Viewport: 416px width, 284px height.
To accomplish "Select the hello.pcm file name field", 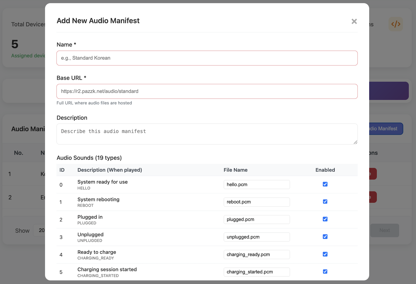I will (257, 184).
